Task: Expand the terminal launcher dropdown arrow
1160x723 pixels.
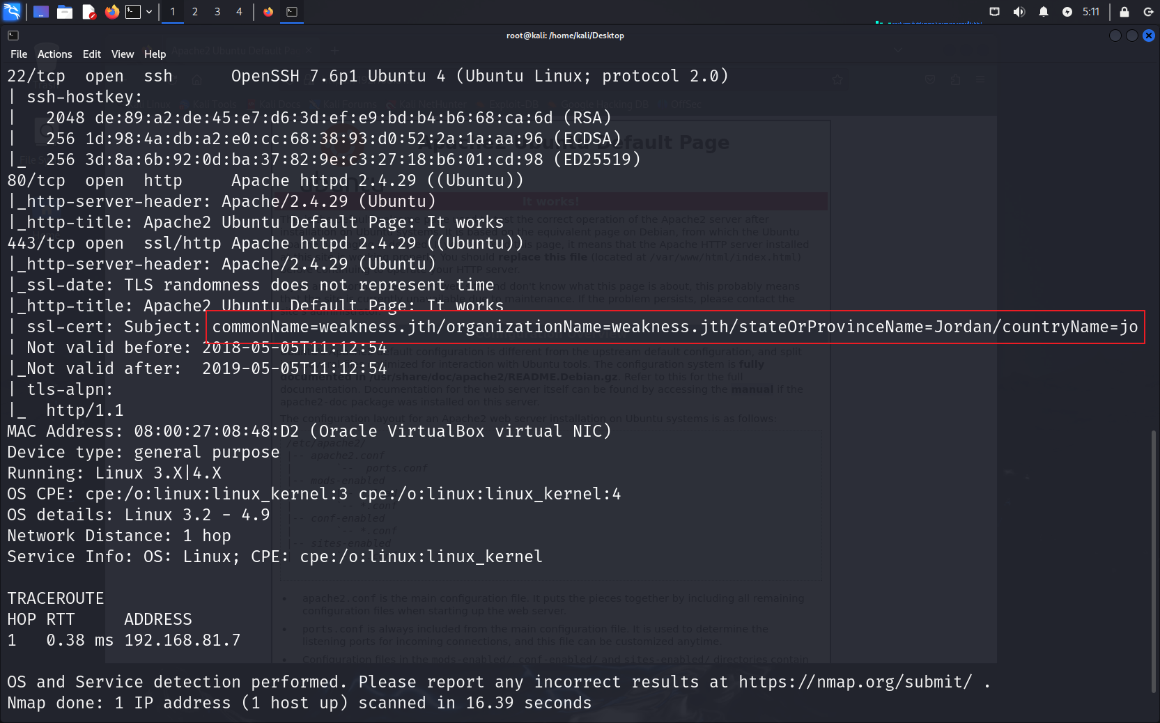Action: point(149,12)
